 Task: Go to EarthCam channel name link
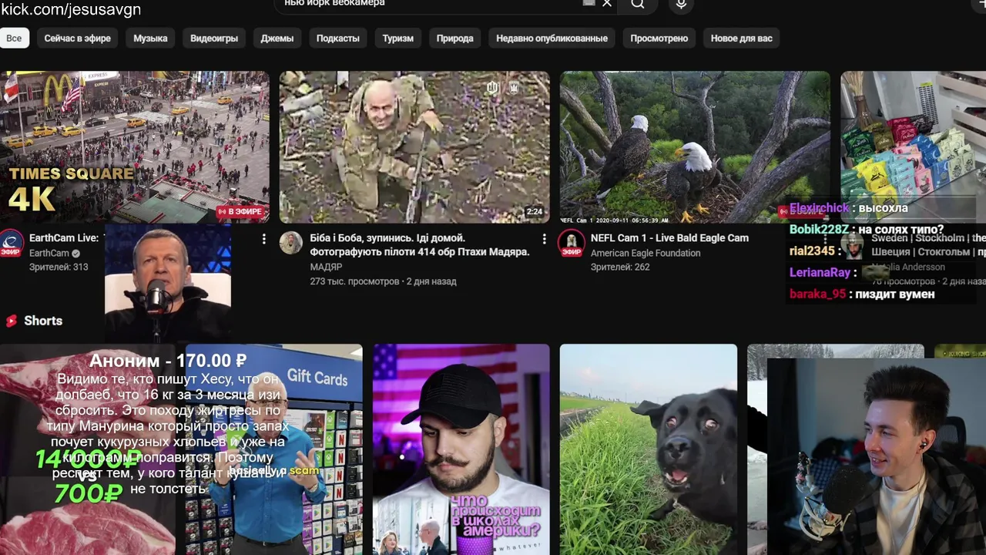49,253
